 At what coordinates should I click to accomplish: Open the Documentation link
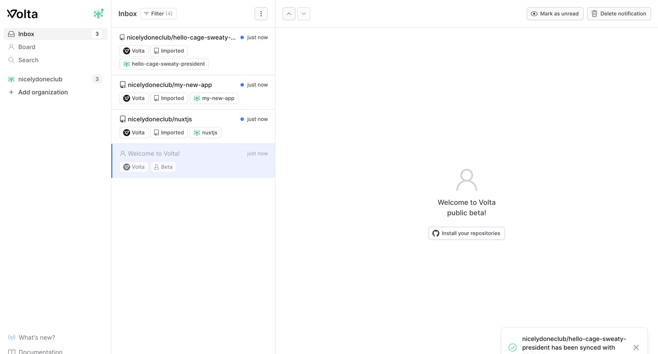[35, 351]
